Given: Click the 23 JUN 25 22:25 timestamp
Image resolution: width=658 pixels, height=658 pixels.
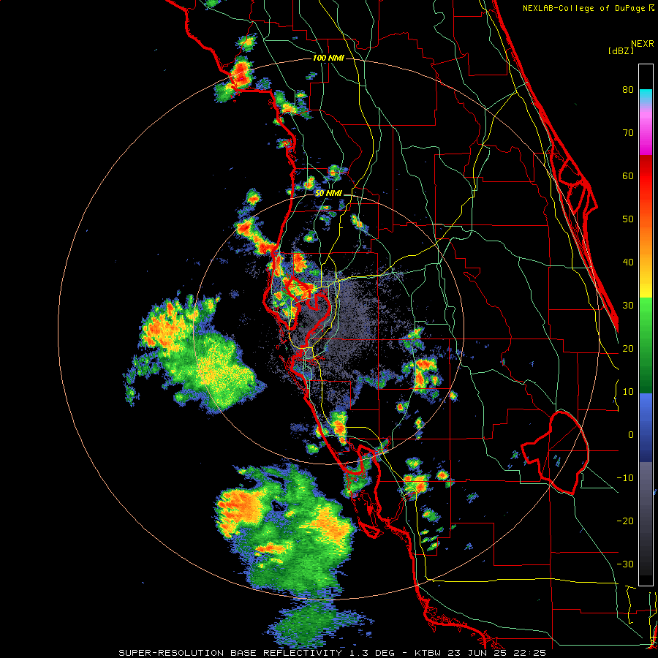Looking at the screenshot, I should coord(496,653).
